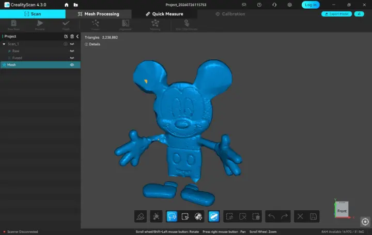This screenshot has height=235, width=372.
Task: Select the eraser tool in bottom toolbar
Action: [141, 216]
